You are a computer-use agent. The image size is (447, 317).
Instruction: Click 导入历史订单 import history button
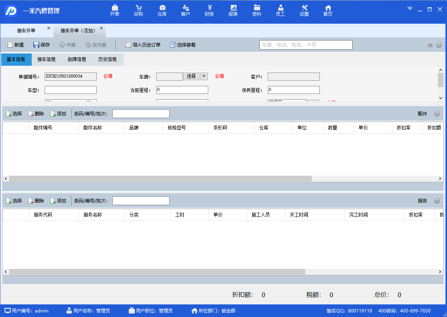[143, 45]
